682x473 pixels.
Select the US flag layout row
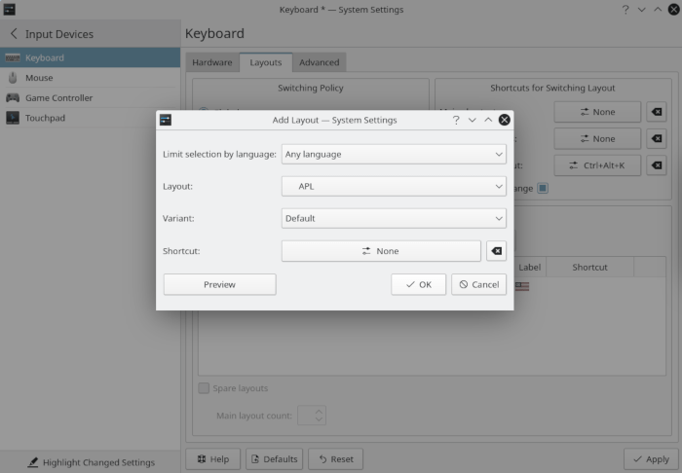[x=522, y=286]
